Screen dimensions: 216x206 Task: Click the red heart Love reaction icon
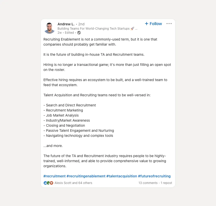coord(51,183)
